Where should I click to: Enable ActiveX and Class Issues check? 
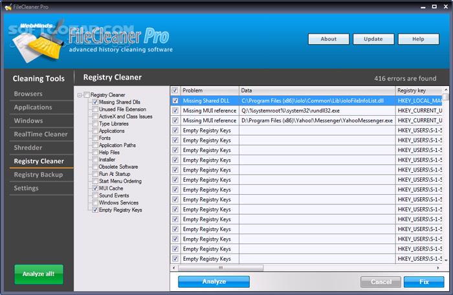(x=95, y=116)
